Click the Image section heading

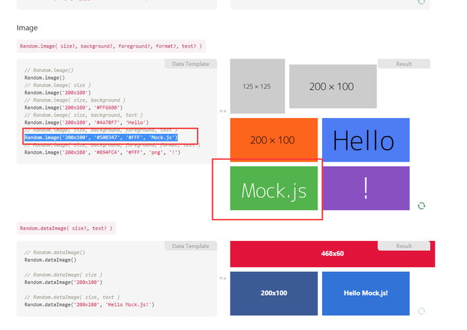tap(27, 28)
